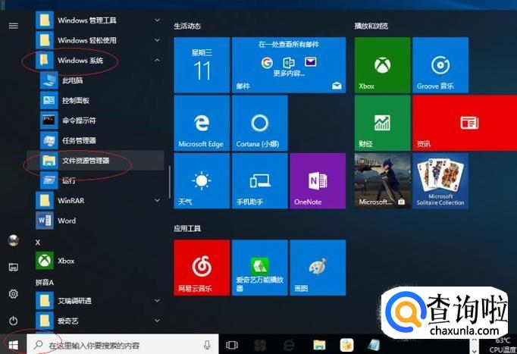Open the OneNote tile

[x=318, y=181]
